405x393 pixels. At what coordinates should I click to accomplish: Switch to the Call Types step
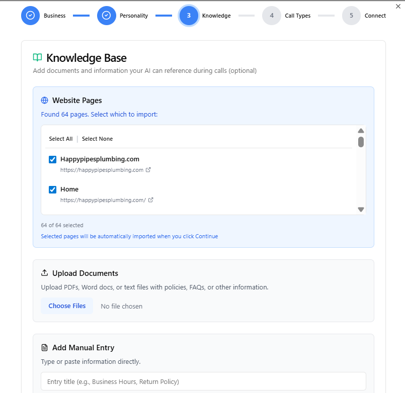[271, 16]
